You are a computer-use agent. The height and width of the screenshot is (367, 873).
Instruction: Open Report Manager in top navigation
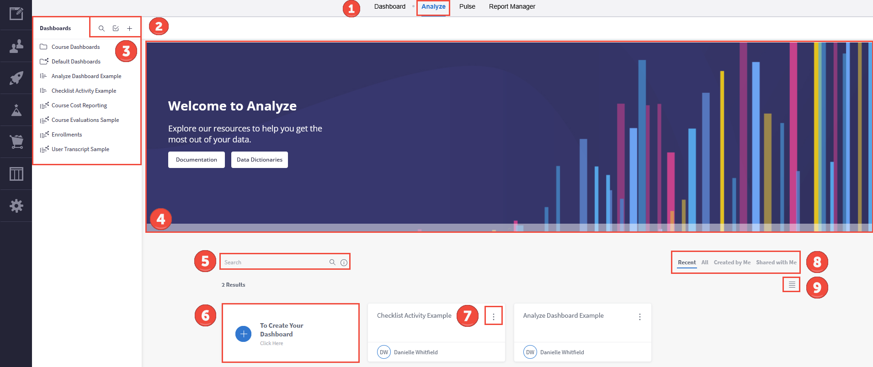(x=512, y=6)
